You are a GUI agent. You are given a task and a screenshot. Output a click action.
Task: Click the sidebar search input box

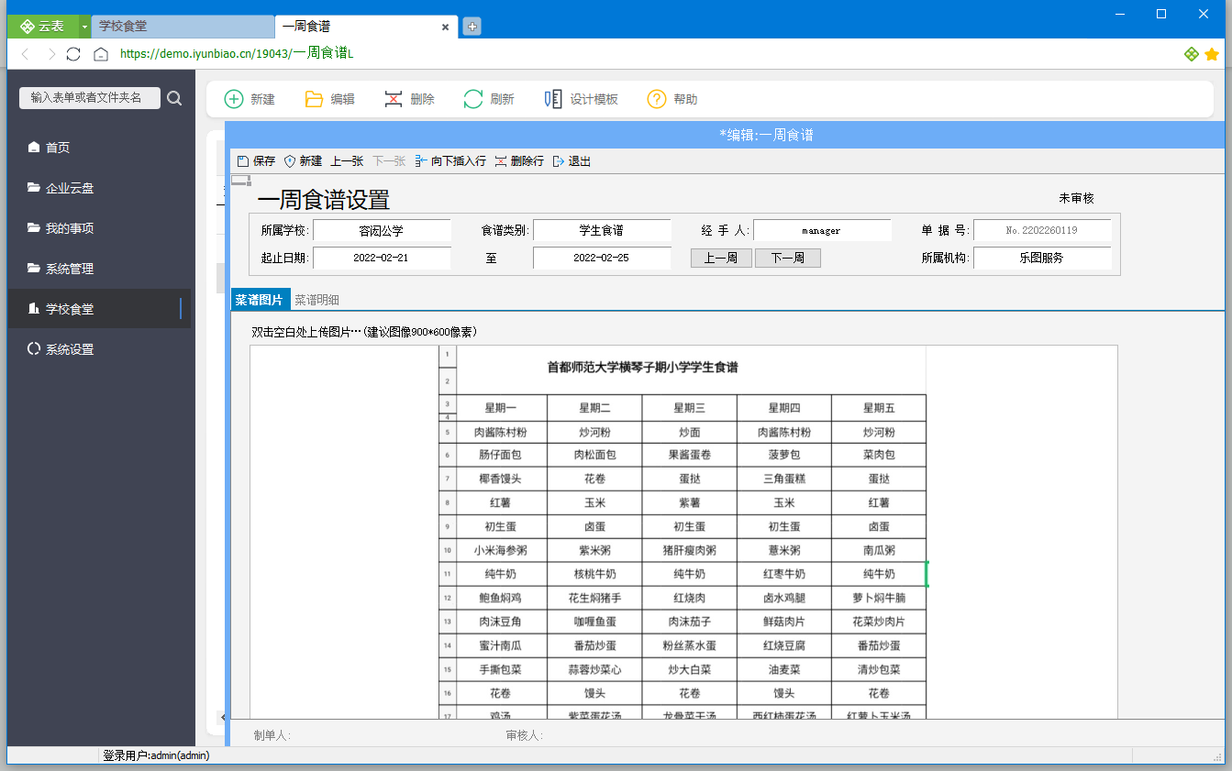point(90,98)
